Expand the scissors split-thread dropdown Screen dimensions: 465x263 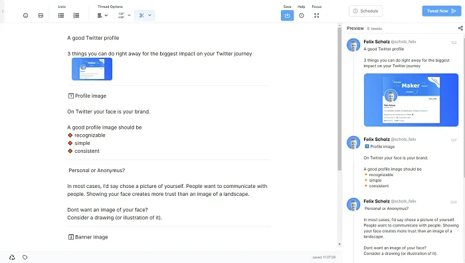149,15
